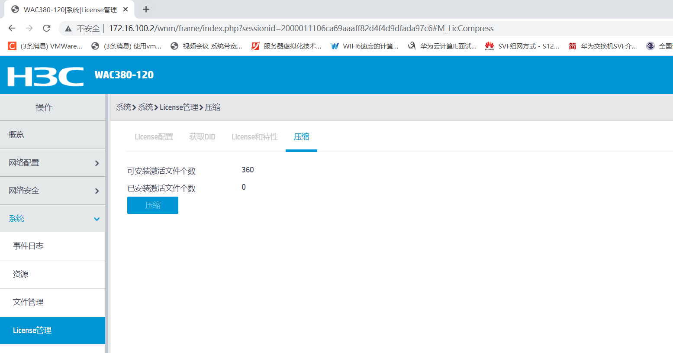The image size is (673, 353).
Task: Open the 服务器虚拟化技术 bookmark
Action: click(x=287, y=46)
